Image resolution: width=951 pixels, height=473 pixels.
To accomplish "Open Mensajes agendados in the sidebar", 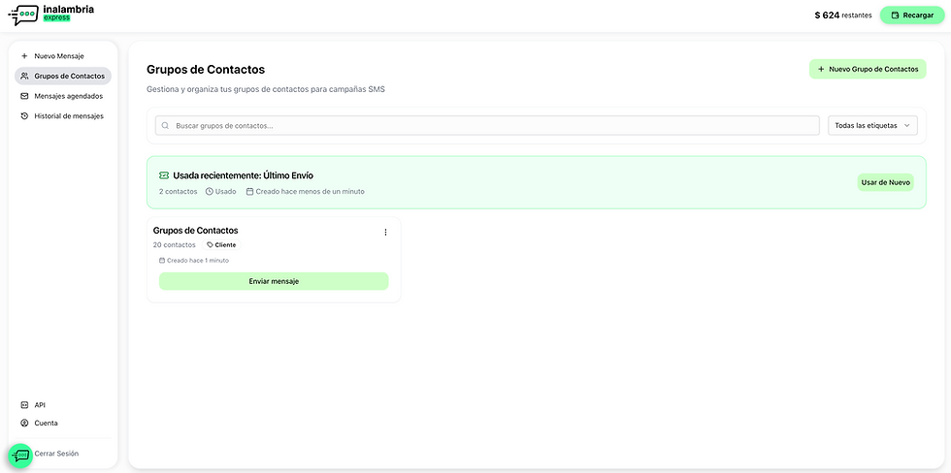I will pyautogui.click(x=63, y=96).
